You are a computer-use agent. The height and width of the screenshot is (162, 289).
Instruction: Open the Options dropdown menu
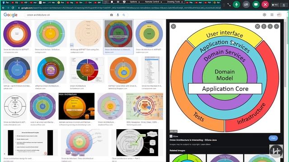[135, 2]
